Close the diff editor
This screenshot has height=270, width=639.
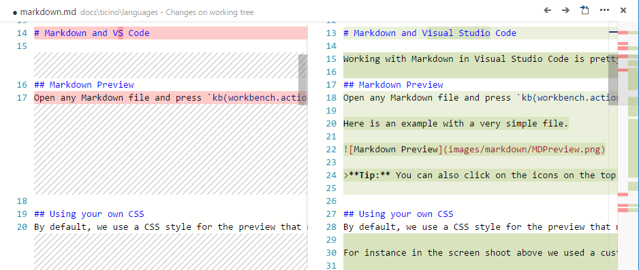tap(623, 10)
